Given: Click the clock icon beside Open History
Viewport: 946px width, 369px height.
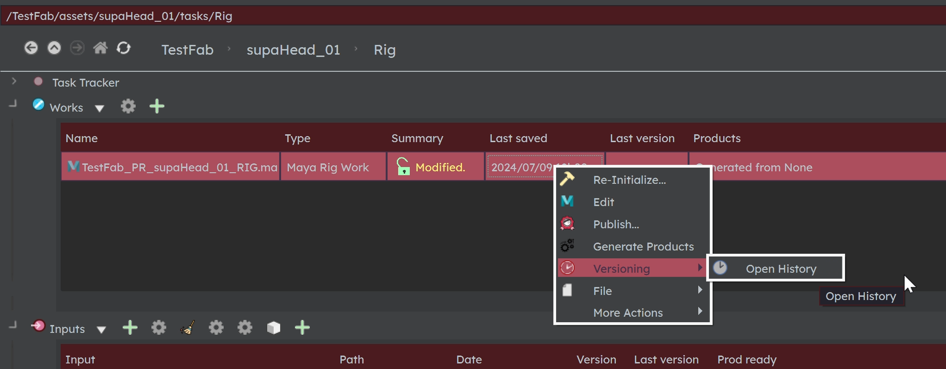Looking at the screenshot, I should coord(720,268).
